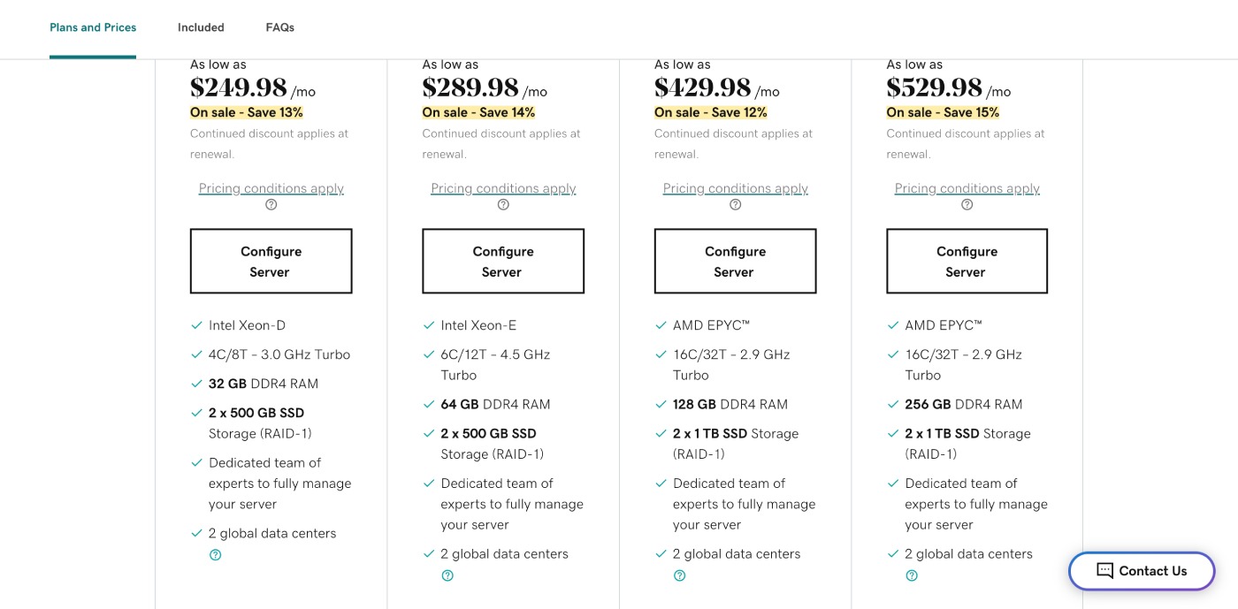Image resolution: width=1238 pixels, height=609 pixels.
Task: Open global data centers tooltip on $529.98 plan
Action: click(911, 575)
